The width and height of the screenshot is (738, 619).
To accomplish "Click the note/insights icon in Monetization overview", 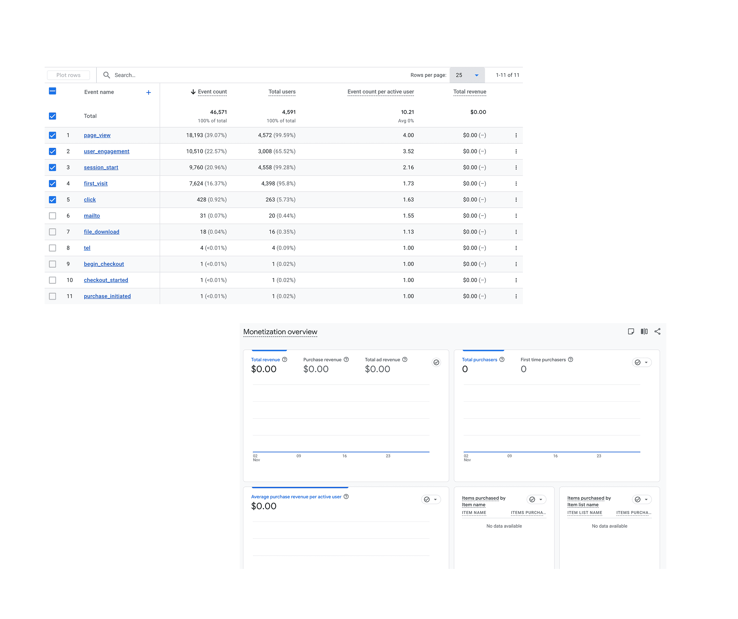I will point(631,331).
